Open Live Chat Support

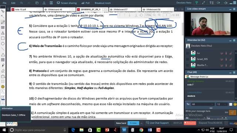[x=157, y=123]
